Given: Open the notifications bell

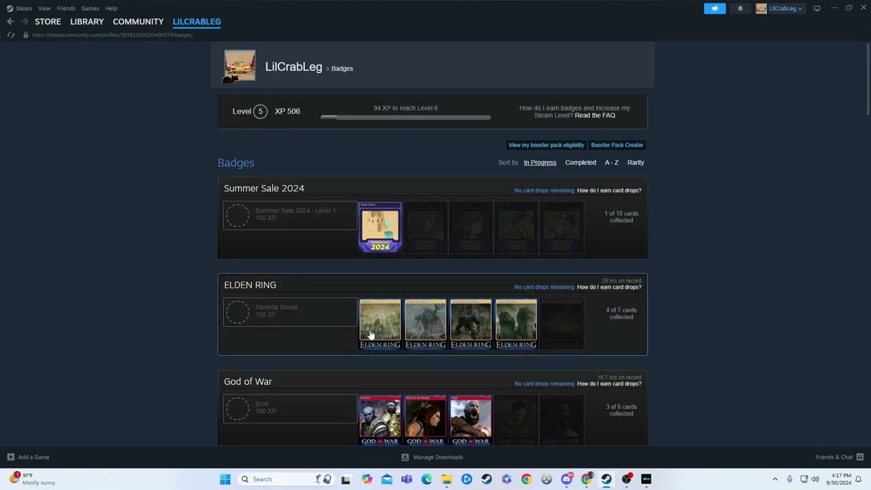Looking at the screenshot, I should click(x=740, y=8).
